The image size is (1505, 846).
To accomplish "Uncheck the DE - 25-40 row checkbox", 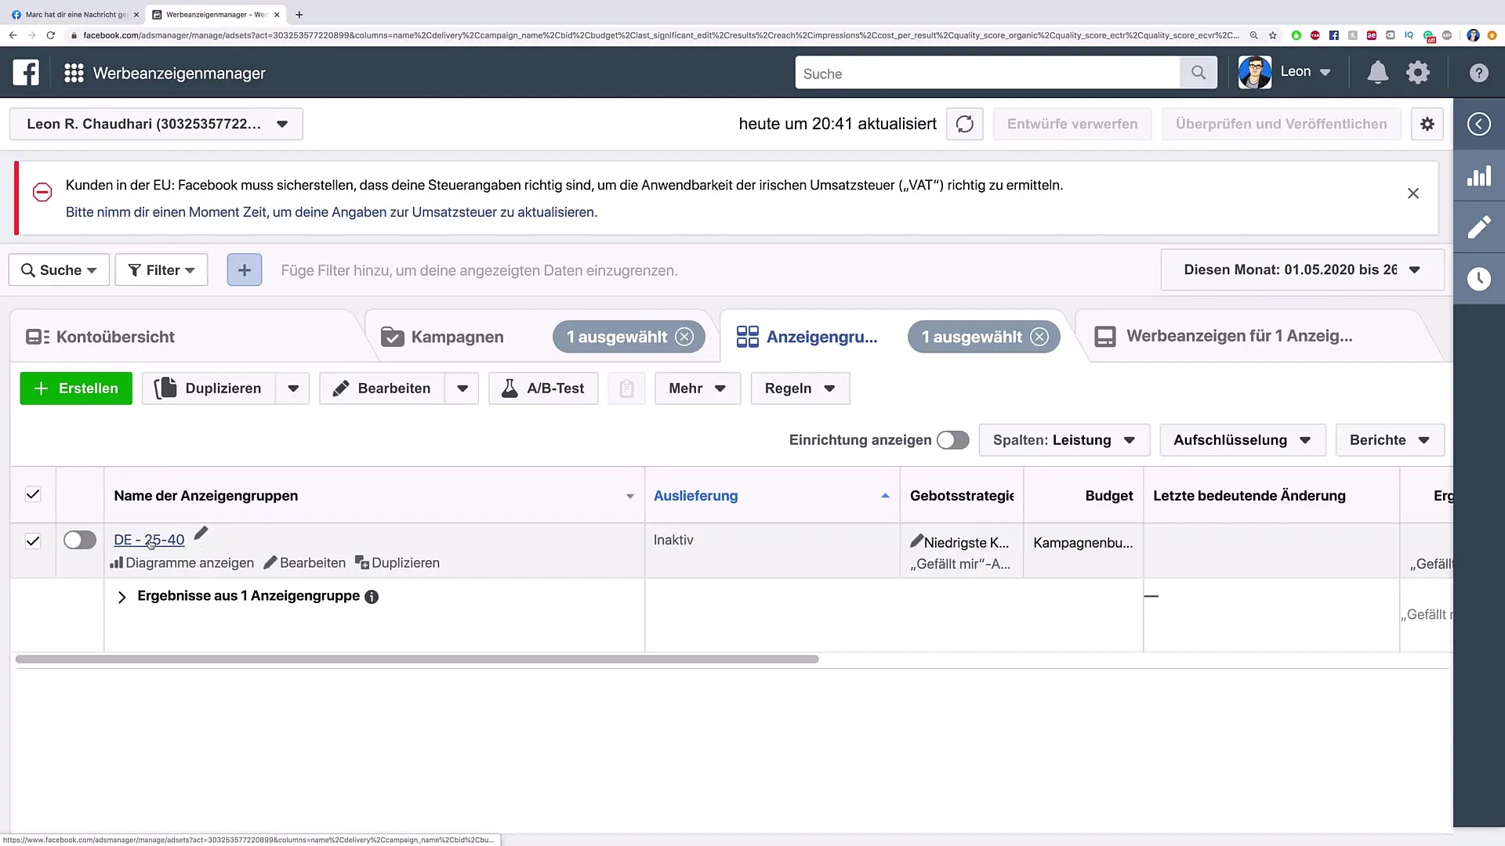I will coord(33,540).
